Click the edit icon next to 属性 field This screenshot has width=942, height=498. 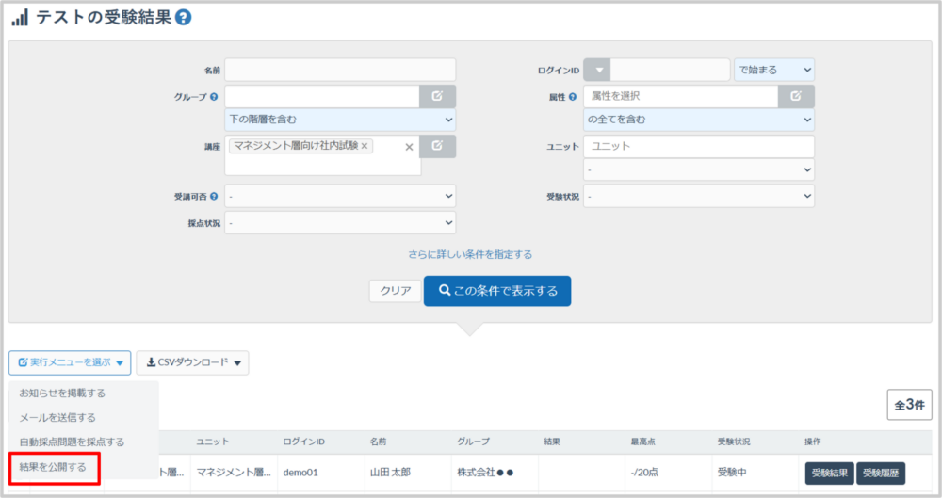pyautogui.click(x=796, y=96)
